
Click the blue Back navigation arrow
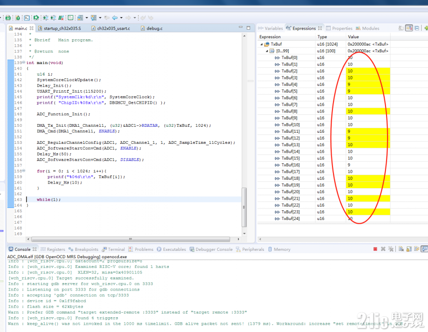point(115,18)
